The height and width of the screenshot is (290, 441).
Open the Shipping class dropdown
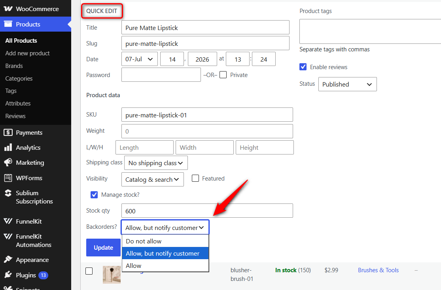pos(156,163)
